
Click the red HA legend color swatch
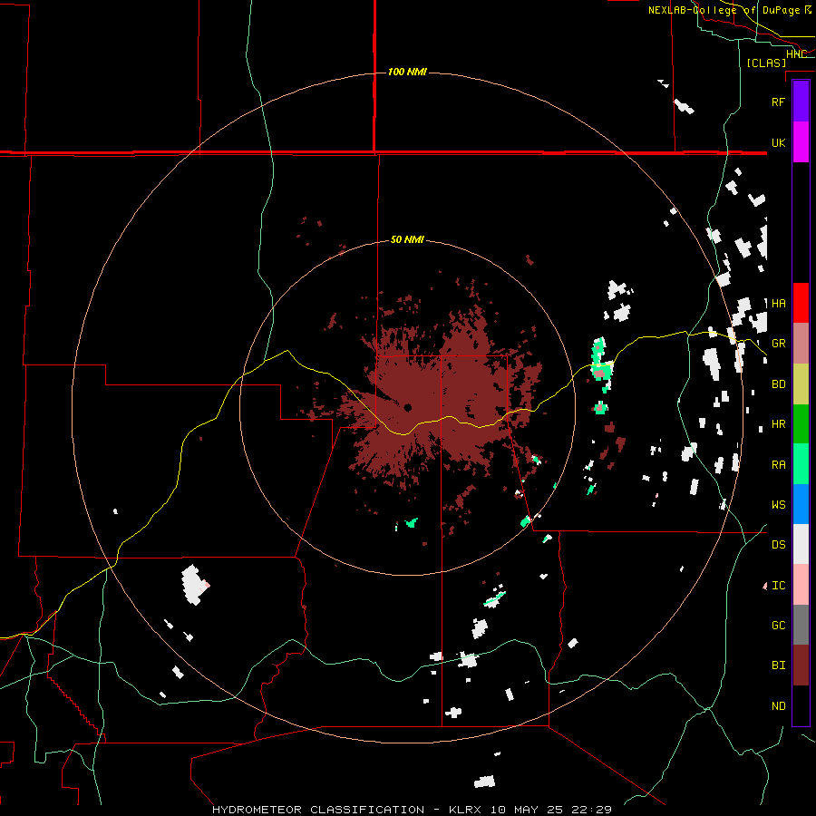[801, 303]
